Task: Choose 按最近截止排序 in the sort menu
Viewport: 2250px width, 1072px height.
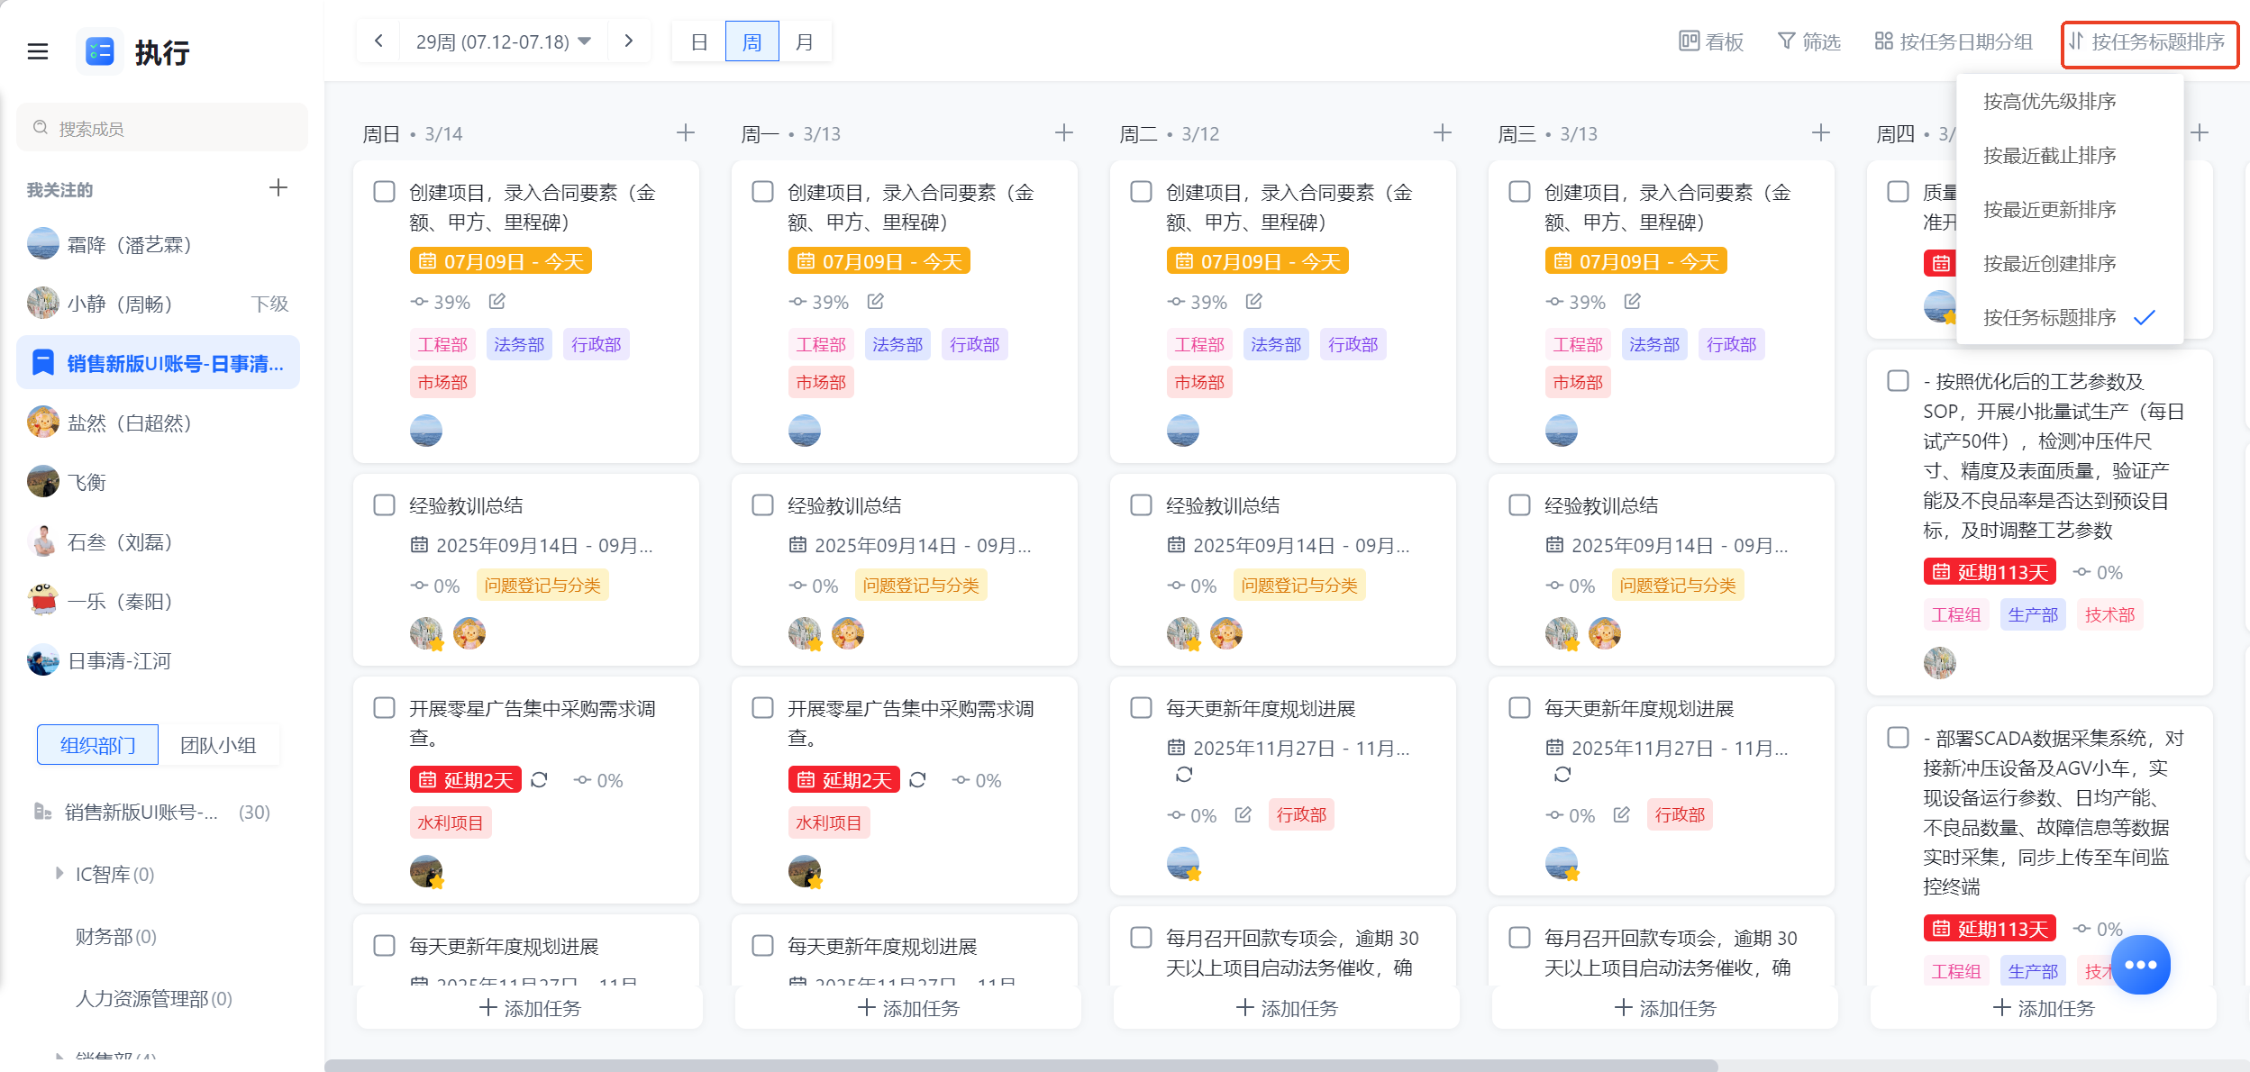Action: 2069,155
